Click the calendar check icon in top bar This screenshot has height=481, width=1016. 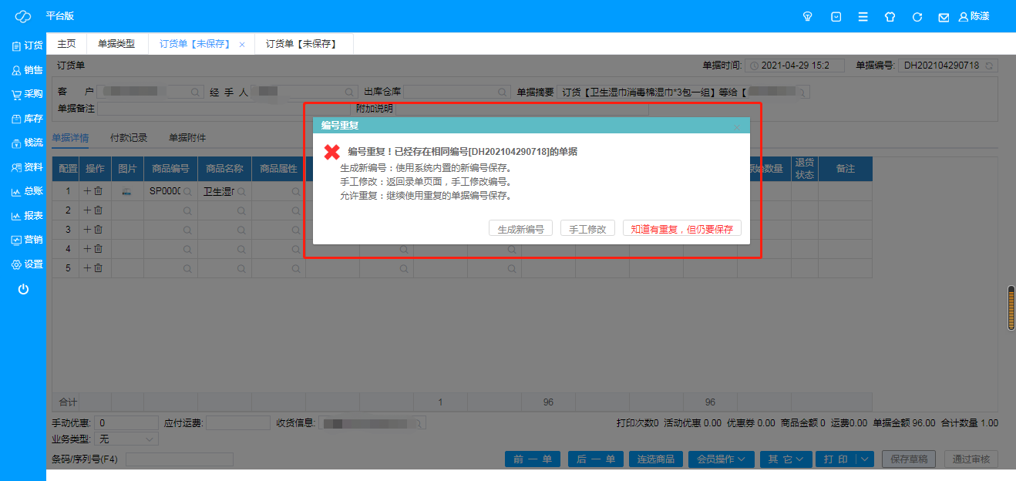coord(836,16)
